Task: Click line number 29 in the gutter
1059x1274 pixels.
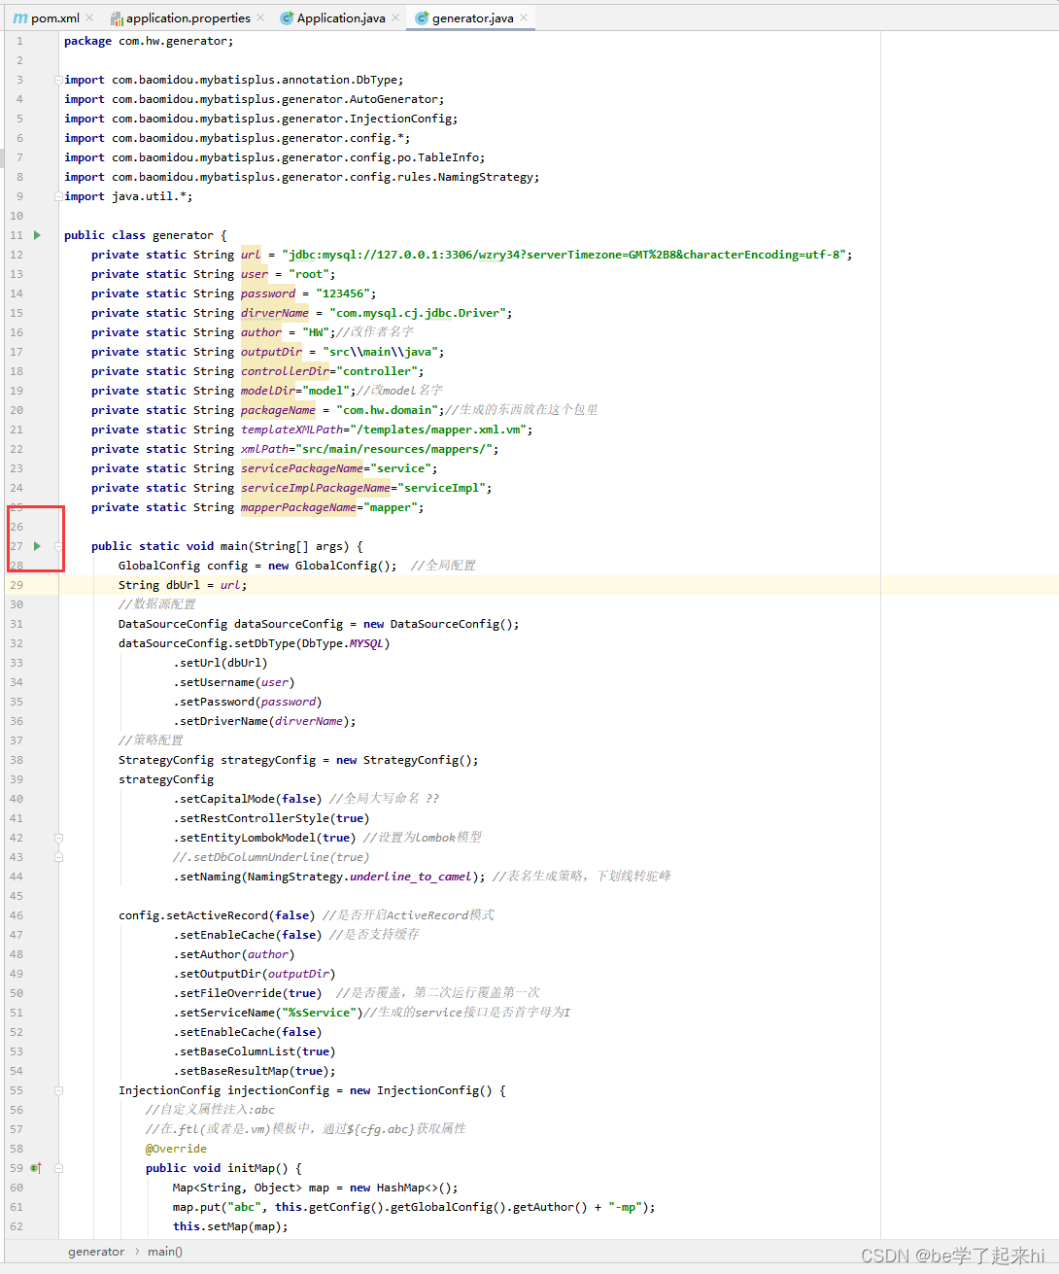Action: coord(17,585)
